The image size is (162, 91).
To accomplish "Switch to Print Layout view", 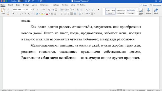I will pos(119,90).
